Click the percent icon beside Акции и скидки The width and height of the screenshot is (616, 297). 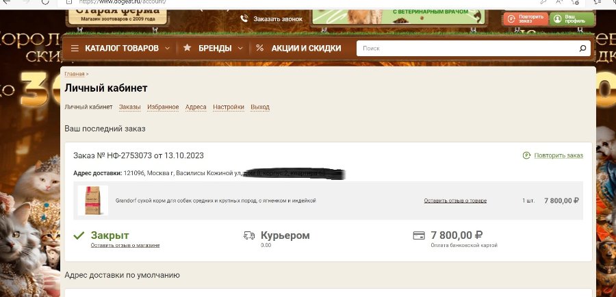(259, 48)
